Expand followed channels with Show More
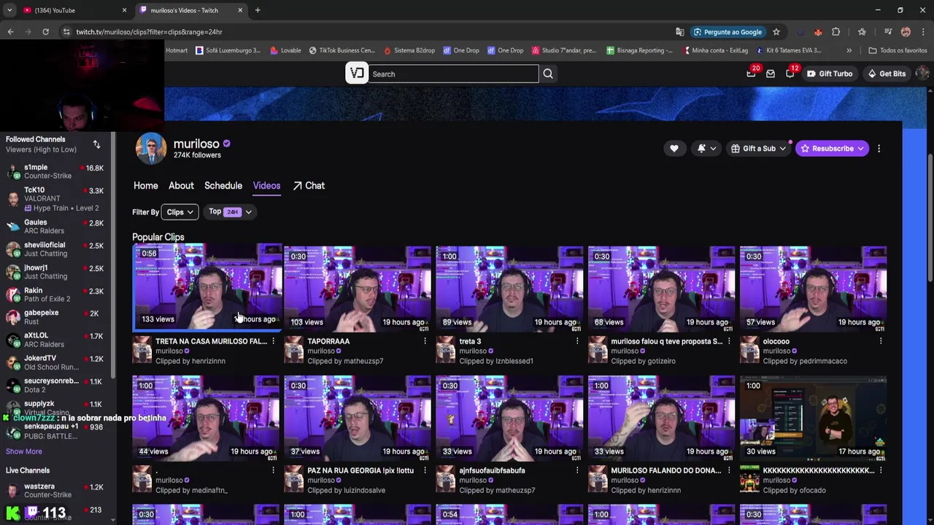 (24, 451)
